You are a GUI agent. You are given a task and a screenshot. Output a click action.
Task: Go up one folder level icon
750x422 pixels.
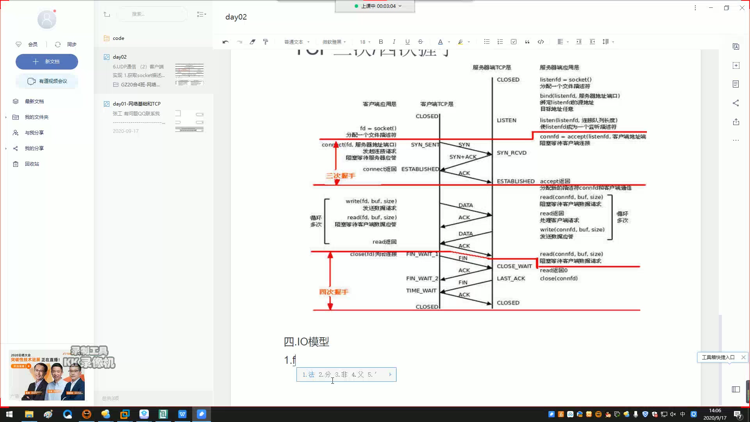[107, 14]
